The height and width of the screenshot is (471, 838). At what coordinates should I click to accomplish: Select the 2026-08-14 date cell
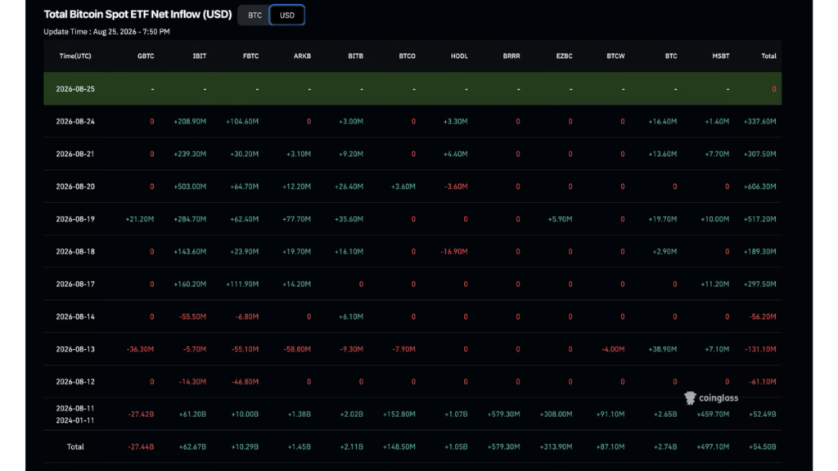click(75, 316)
